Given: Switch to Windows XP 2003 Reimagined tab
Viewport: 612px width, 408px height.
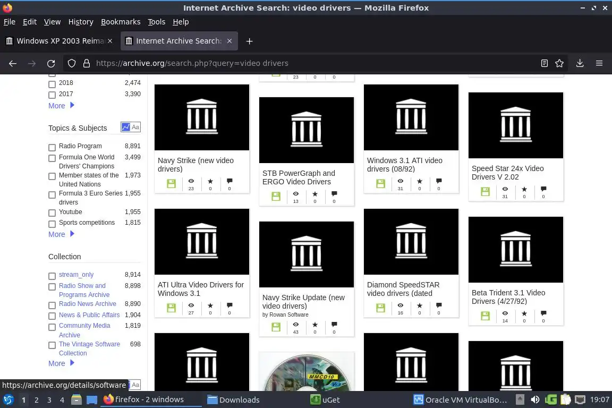Looking at the screenshot, I should [59, 41].
